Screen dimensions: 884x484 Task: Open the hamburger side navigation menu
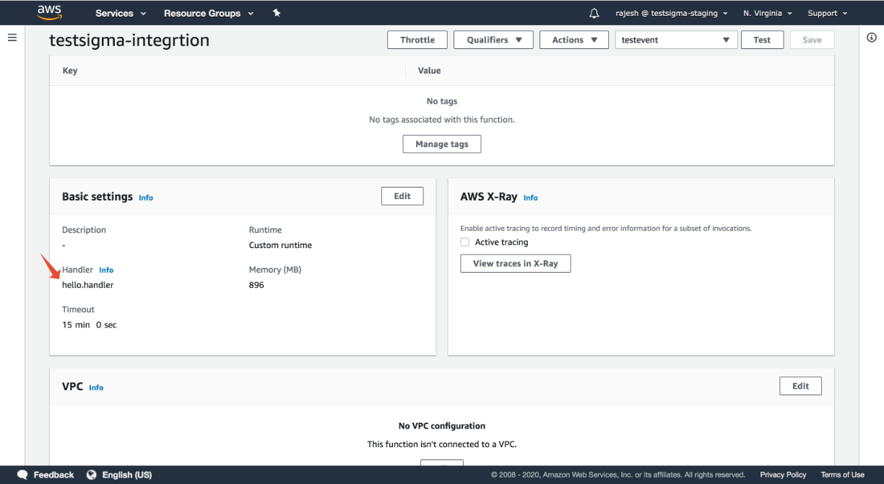tap(12, 38)
